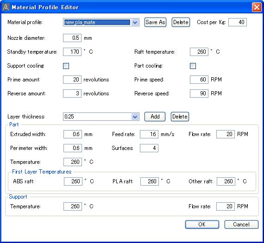The image size is (264, 243).
Task: Open the Material profile dropdown arrow
Action: (x=135, y=22)
